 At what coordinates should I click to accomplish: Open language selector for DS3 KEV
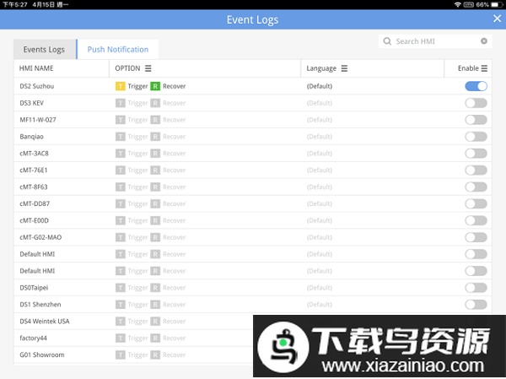tap(320, 103)
